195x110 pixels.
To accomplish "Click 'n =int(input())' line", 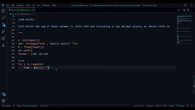I will pyautogui.click(x=29, y=40).
